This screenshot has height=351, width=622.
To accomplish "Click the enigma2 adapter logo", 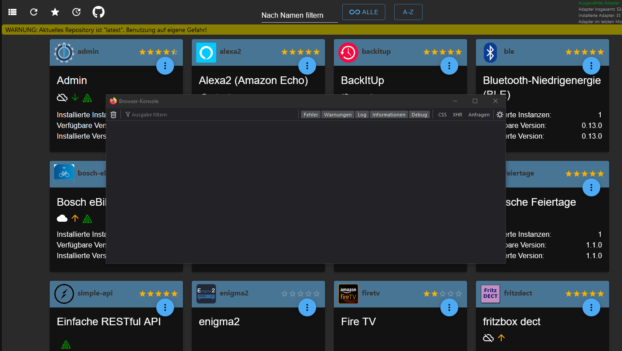I will [x=206, y=294].
